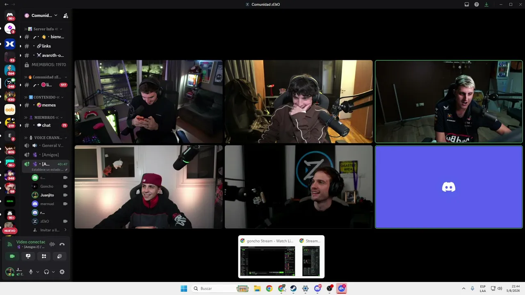Select user mernuel in voice list
The height and width of the screenshot is (295, 525).
[49, 204]
